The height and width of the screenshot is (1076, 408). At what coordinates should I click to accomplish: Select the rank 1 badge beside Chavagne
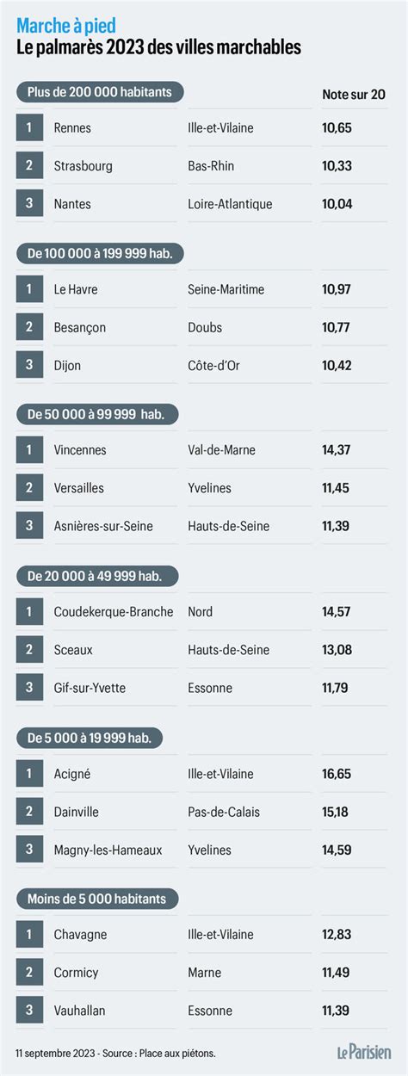29,934
